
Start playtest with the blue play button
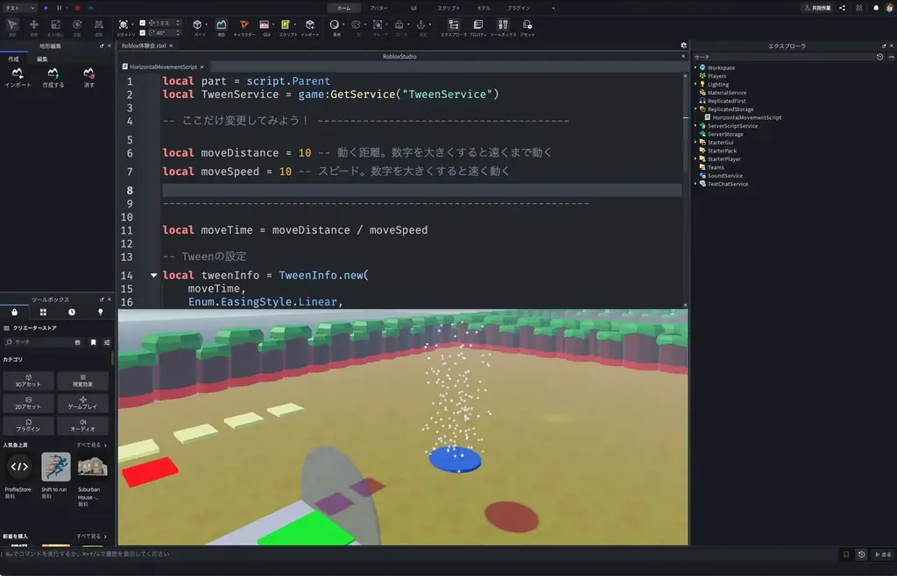[x=46, y=8]
